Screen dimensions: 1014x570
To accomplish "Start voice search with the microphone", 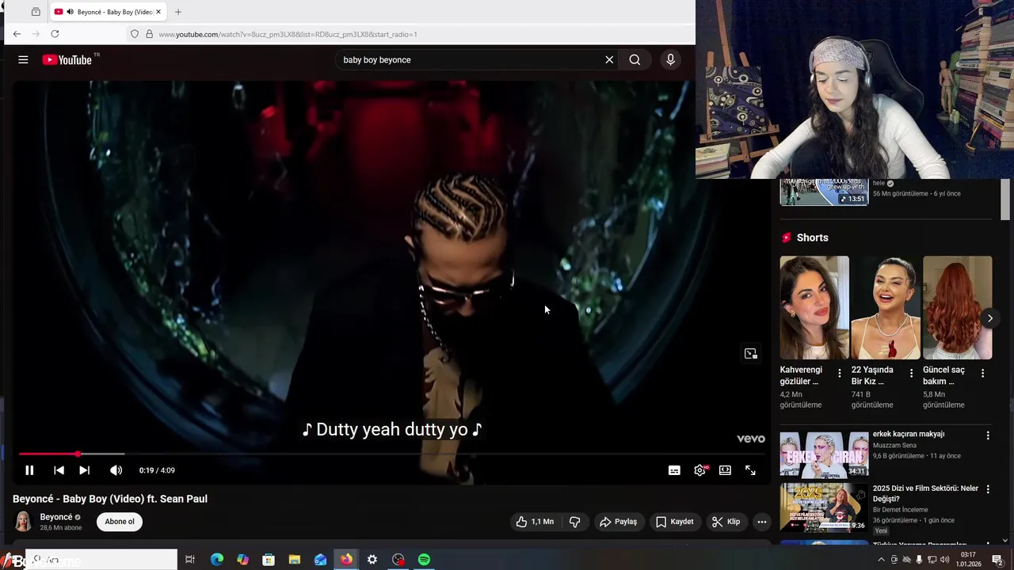I will click(x=670, y=59).
